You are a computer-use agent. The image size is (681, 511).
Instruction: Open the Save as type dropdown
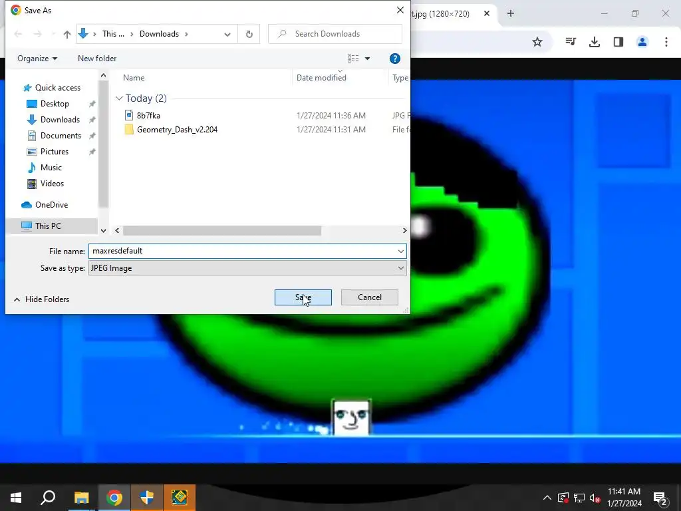pyautogui.click(x=247, y=268)
